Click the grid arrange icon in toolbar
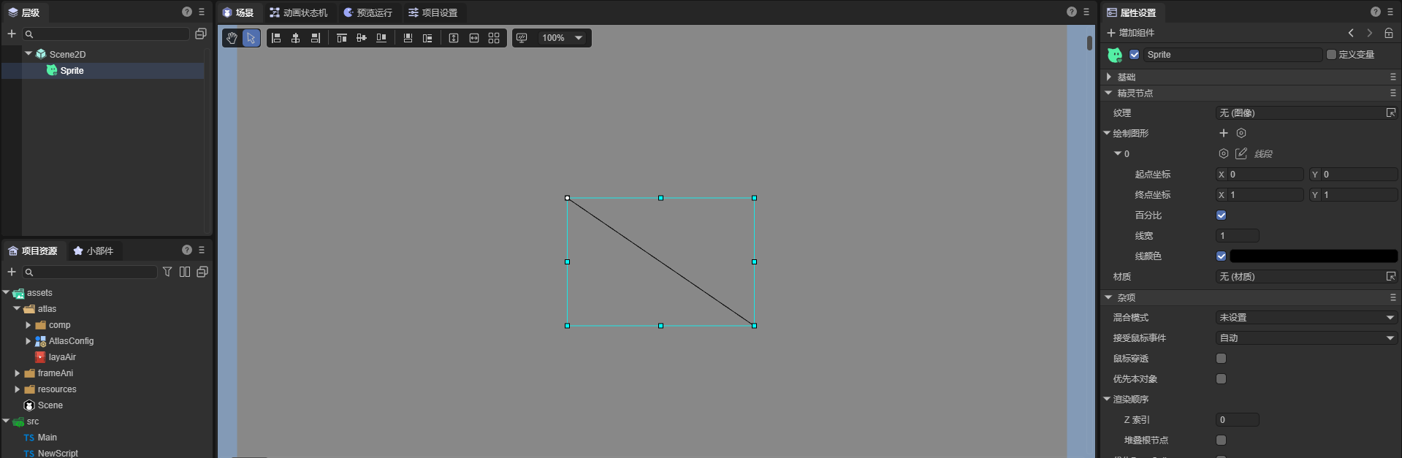1402x458 pixels. pos(494,38)
